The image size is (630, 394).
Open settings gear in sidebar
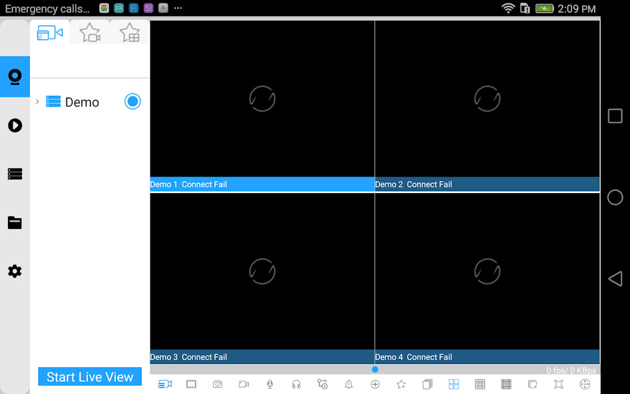(x=15, y=271)
